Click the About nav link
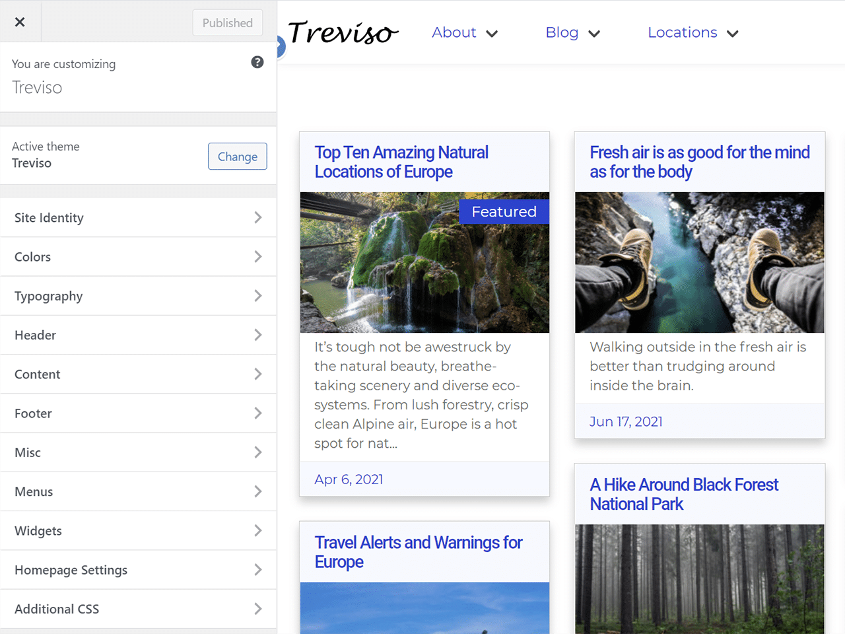Screen dimensions: 845x634 (x=454, y=32)
